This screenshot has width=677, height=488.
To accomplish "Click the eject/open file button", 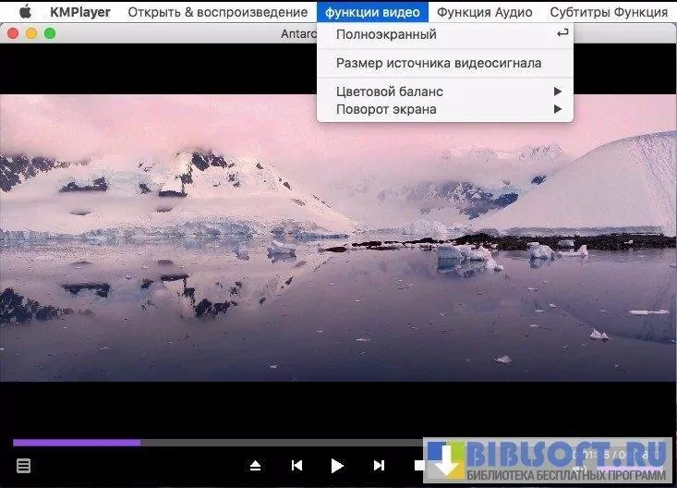I will 256,466.
